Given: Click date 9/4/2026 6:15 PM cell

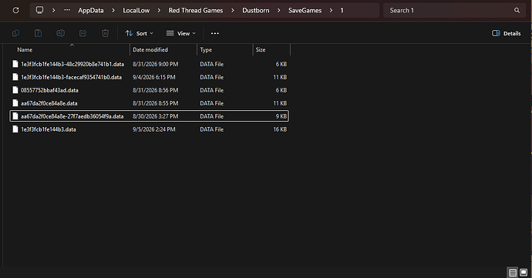Looking at the screenshot, I should pos(154,77).
